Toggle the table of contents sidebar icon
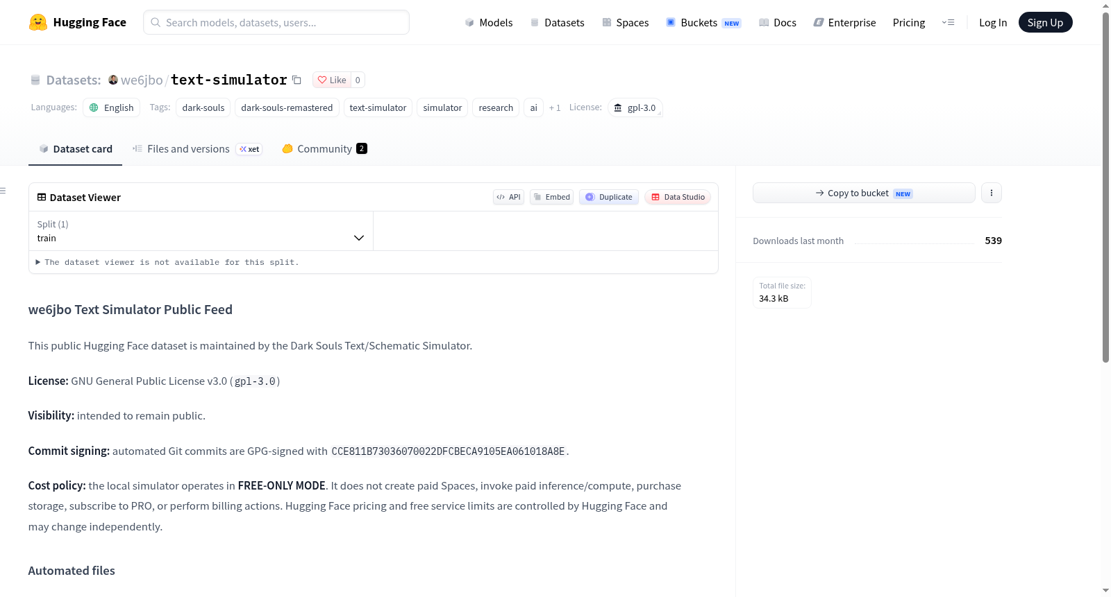 coord(3,191)
